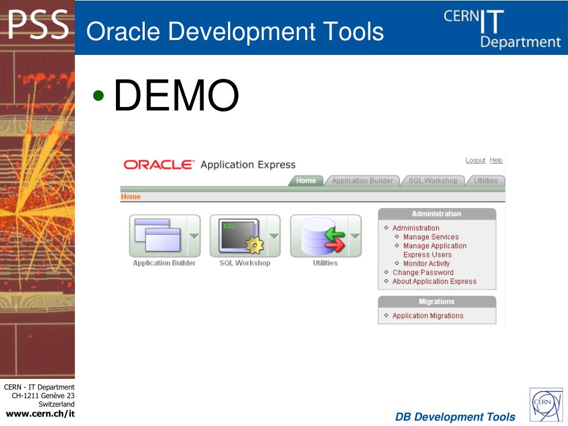Expand the SQL Workshop dropdown arrow
The image size is (568, 426).
274,236
